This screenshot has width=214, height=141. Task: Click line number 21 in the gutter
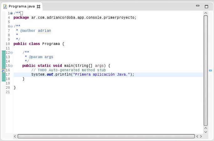pyautogui.click(x=8, y=92)
